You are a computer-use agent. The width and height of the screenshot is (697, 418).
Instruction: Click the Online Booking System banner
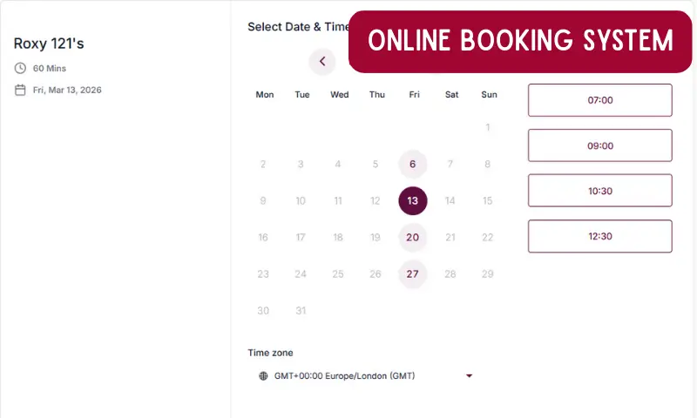click(x=520, y=41)
